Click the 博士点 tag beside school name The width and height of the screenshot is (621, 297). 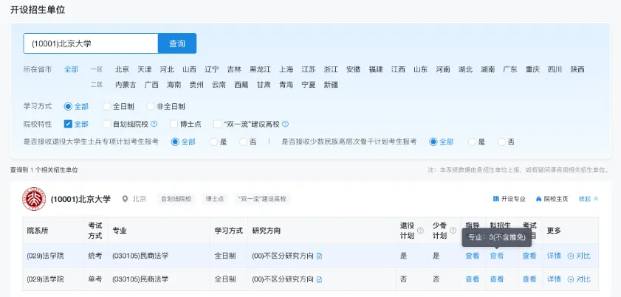click(214, 199)
